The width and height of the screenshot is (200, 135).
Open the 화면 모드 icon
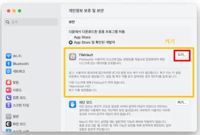tap(9, 124)
